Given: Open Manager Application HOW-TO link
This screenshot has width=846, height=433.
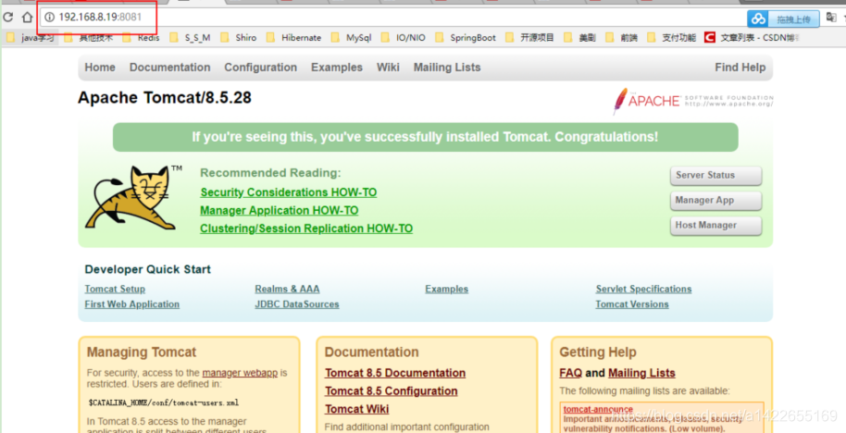Looking at the screenshot, I should (x=279, y=210).
